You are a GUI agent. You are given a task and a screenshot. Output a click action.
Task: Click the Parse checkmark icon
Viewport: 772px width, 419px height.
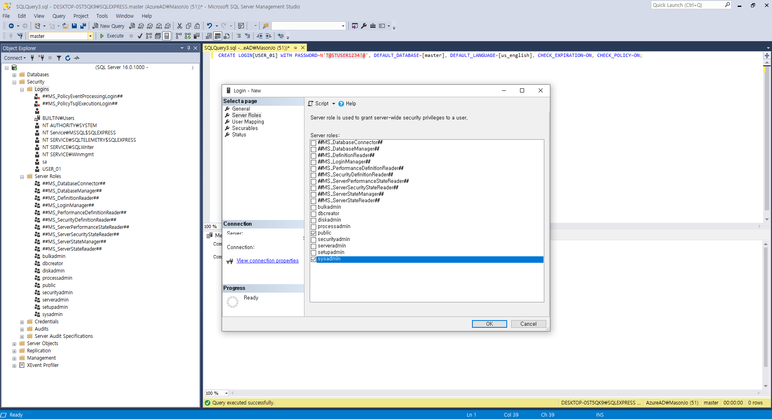(x=140, y=36)
